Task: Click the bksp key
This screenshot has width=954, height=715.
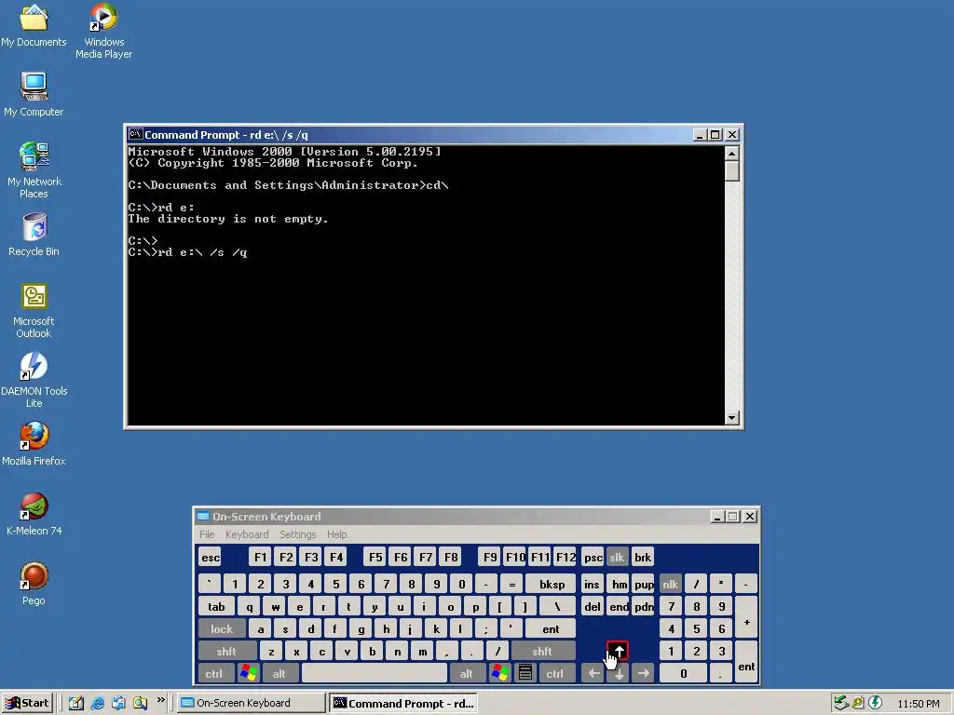Action: 552,585
